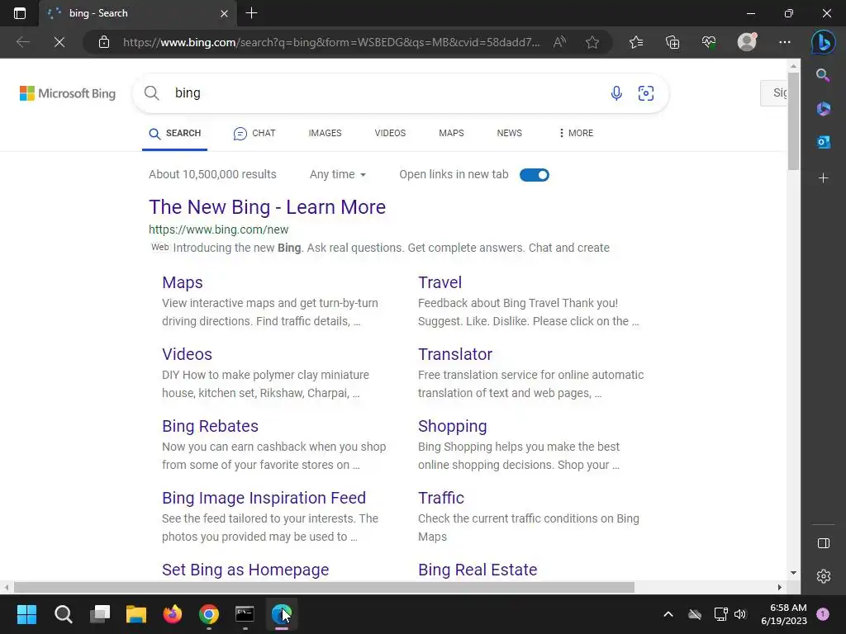Open the Favorites list icon
This screenshot has width=846, height=634.
click(x=636, y=42)
